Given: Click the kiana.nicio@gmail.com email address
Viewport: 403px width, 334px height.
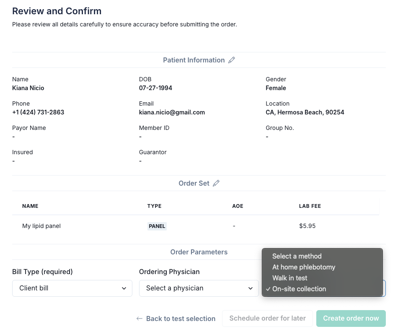Looking at the screenshot, I should click(x=172, y=112).
